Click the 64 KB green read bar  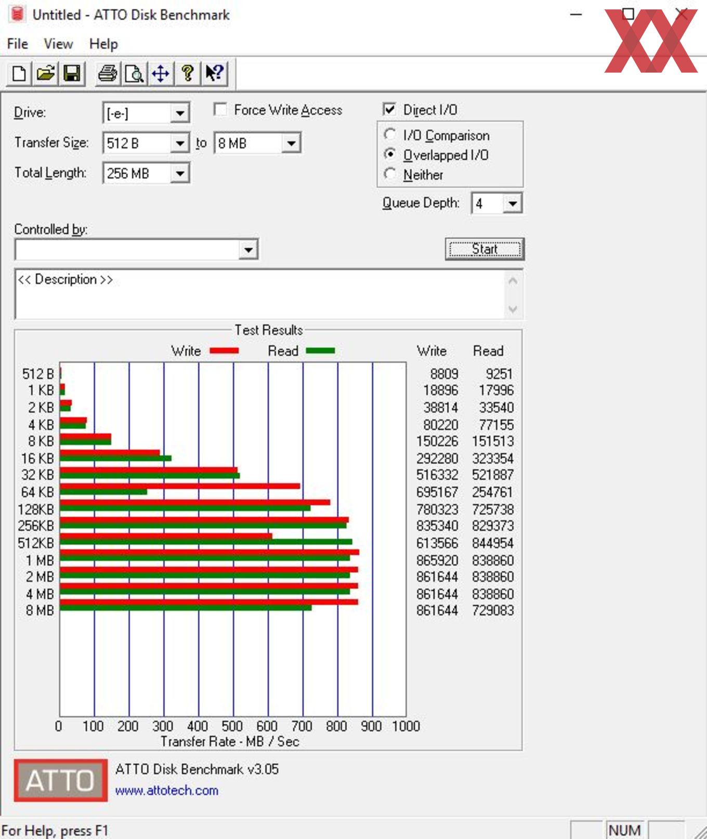103,491
